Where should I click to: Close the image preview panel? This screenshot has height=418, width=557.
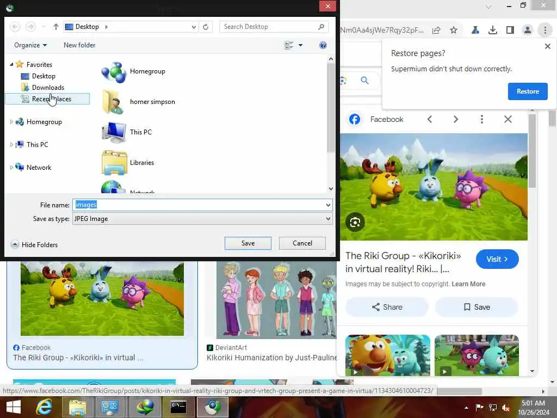point(508,119)
